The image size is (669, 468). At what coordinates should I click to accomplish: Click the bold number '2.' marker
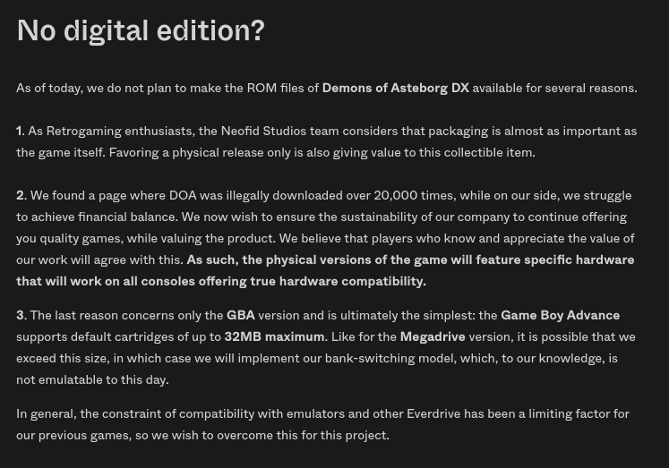click(x=21, y=195)
